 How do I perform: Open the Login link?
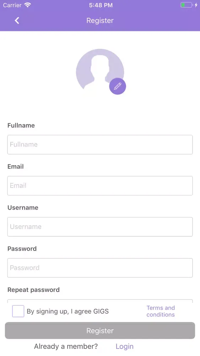click(x=125, y=346)
